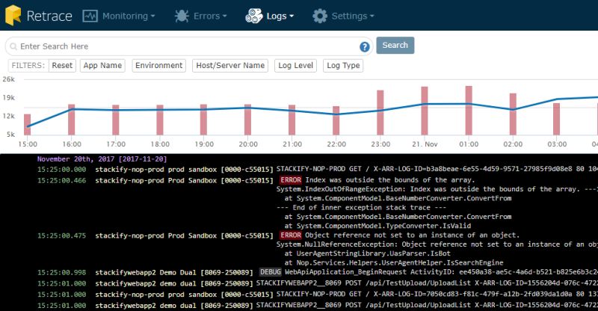Screen dimensions: 598x311
Task: Click the Retrace logo icon
Action: coord(13,16)
